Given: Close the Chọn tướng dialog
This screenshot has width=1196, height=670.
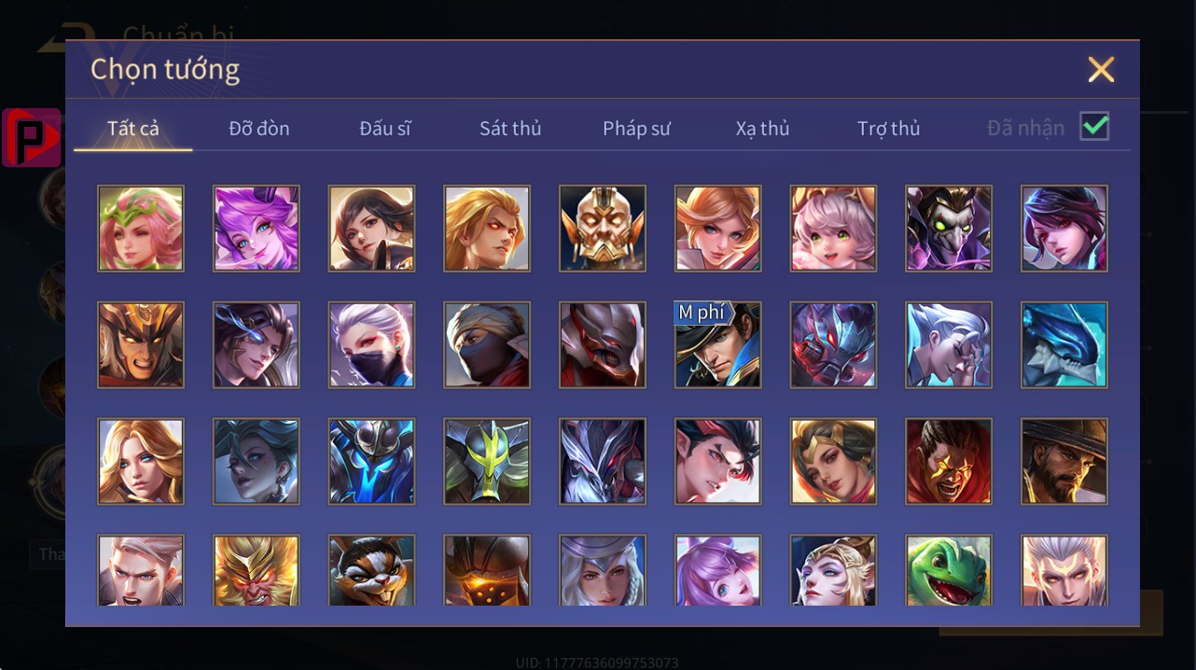Looking at the screenshot, I should 1101,69.
